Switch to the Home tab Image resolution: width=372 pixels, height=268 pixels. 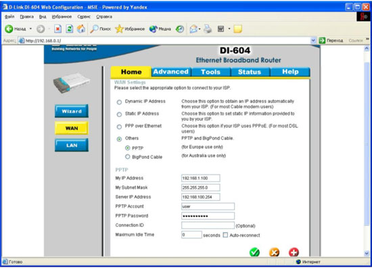(131, 72)
